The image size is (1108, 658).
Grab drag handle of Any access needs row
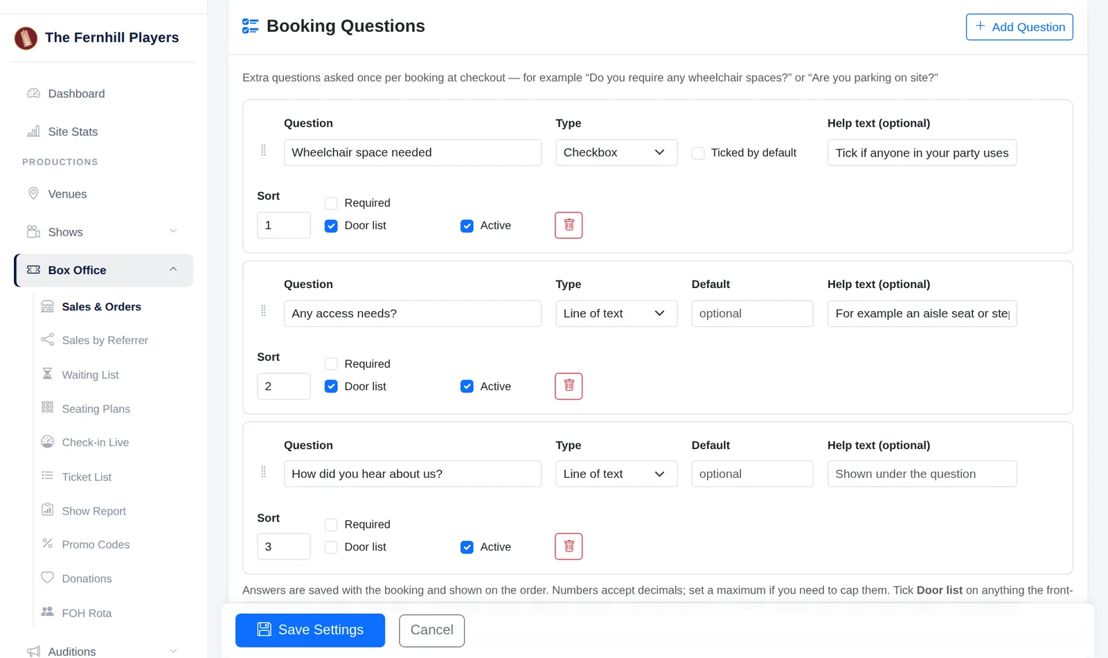263,311
